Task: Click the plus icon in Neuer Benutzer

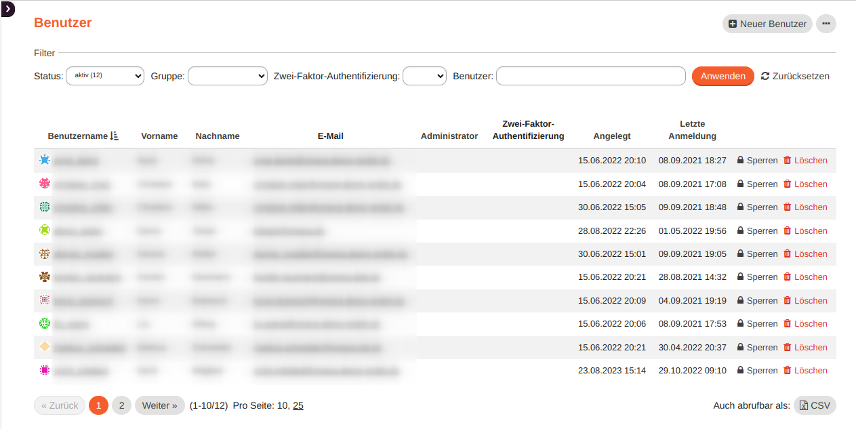Action: click(x=732, y=23)
